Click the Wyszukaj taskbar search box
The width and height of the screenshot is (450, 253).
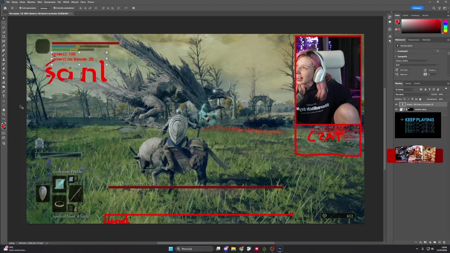pyautogui.click(x=194, y=249)
